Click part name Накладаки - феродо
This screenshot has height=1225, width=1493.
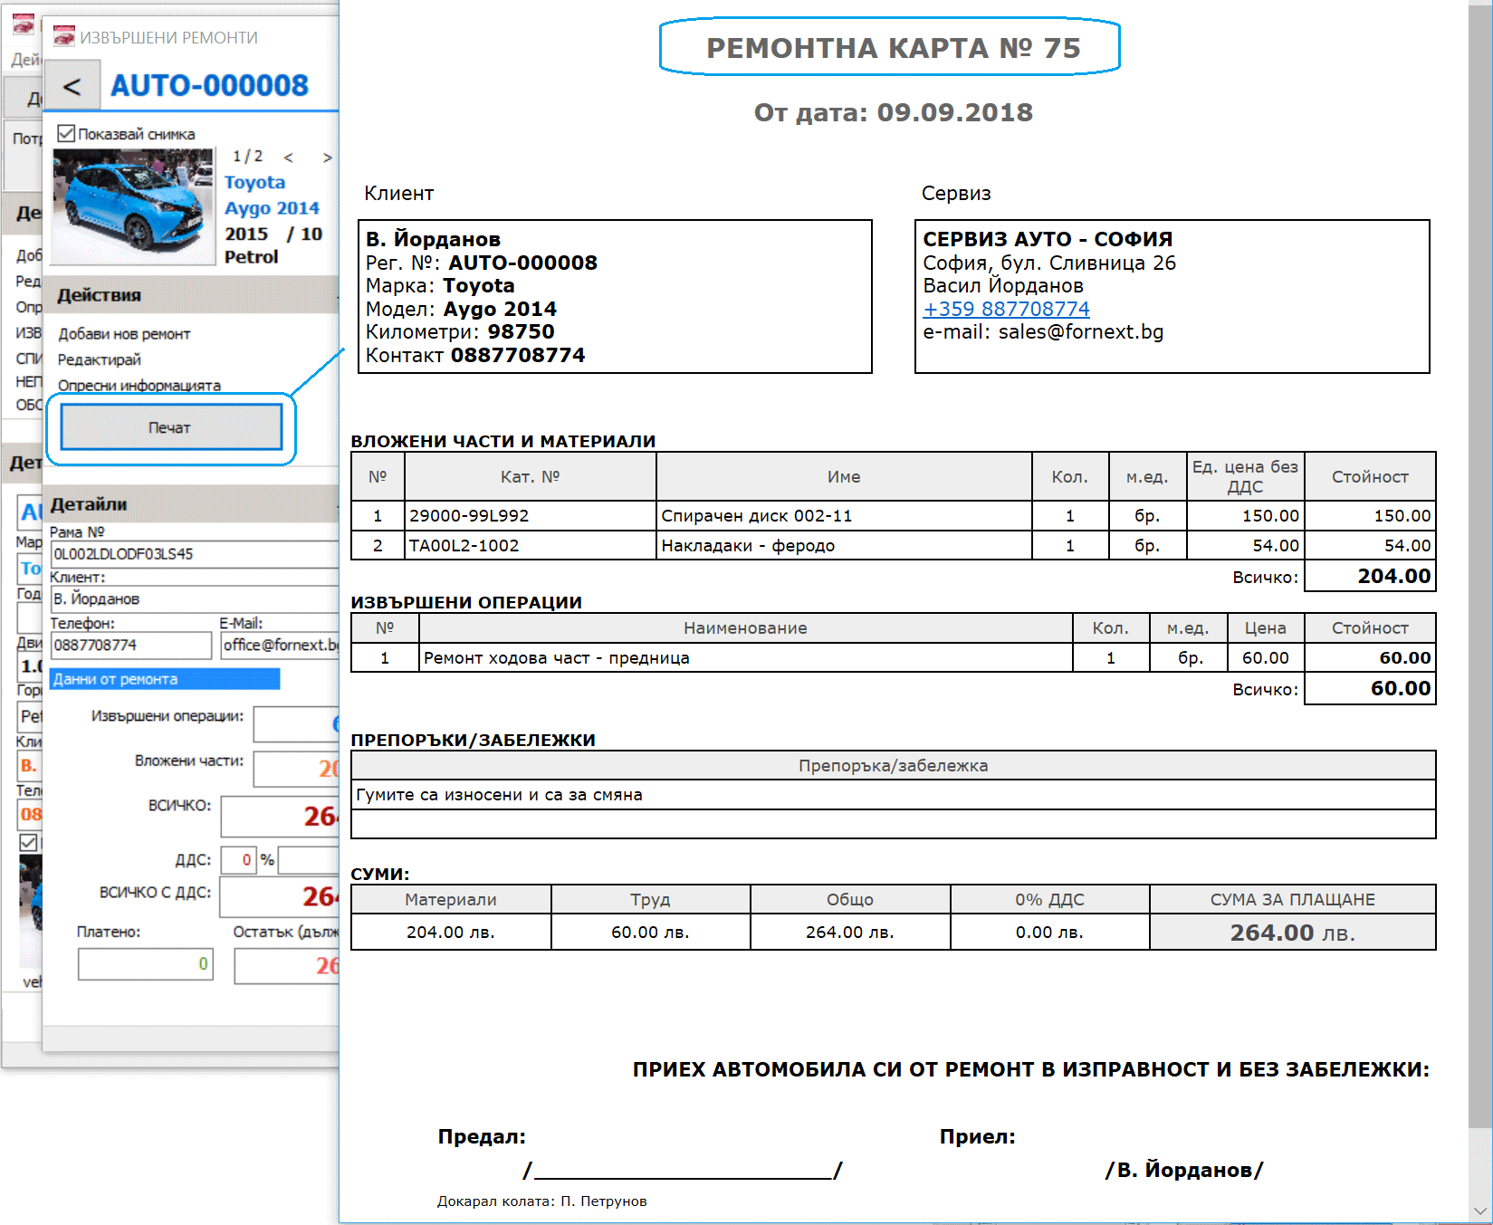[x=844, y=545]
